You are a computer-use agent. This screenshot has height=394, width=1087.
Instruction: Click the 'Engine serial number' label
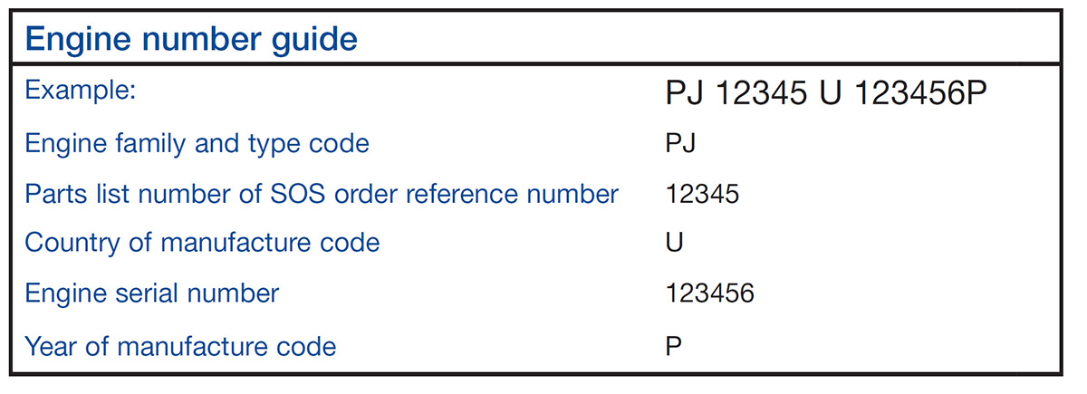click(x=151, y=293)
